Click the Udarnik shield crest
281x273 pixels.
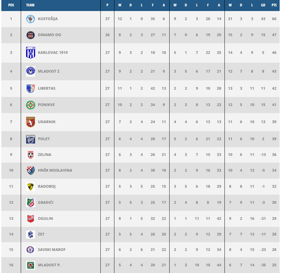point(30,122)
